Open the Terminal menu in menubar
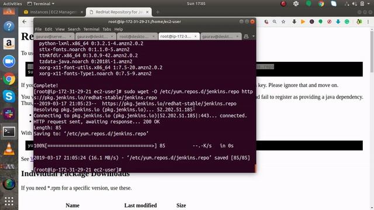 91,29
